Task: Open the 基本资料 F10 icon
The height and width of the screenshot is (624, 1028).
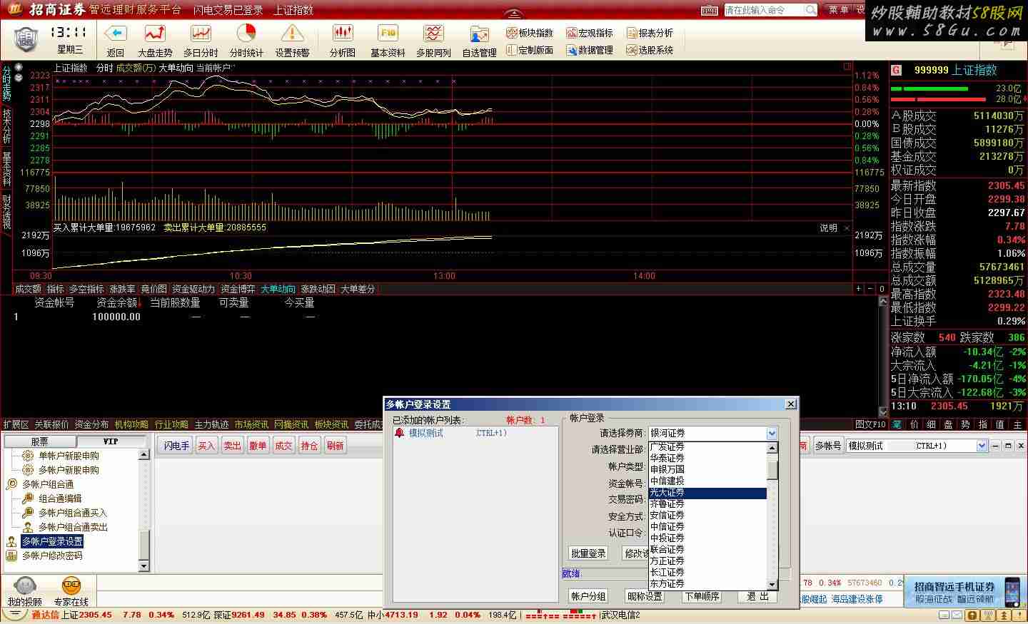Action: [x=388, y=34]
